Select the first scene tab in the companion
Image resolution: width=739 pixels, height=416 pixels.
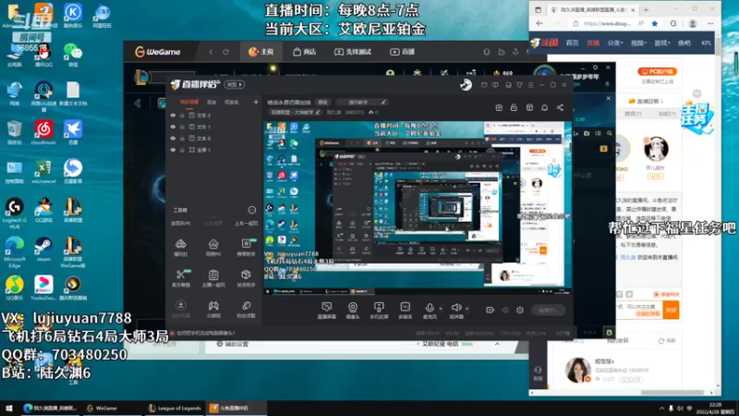click(x=189, y=102)
